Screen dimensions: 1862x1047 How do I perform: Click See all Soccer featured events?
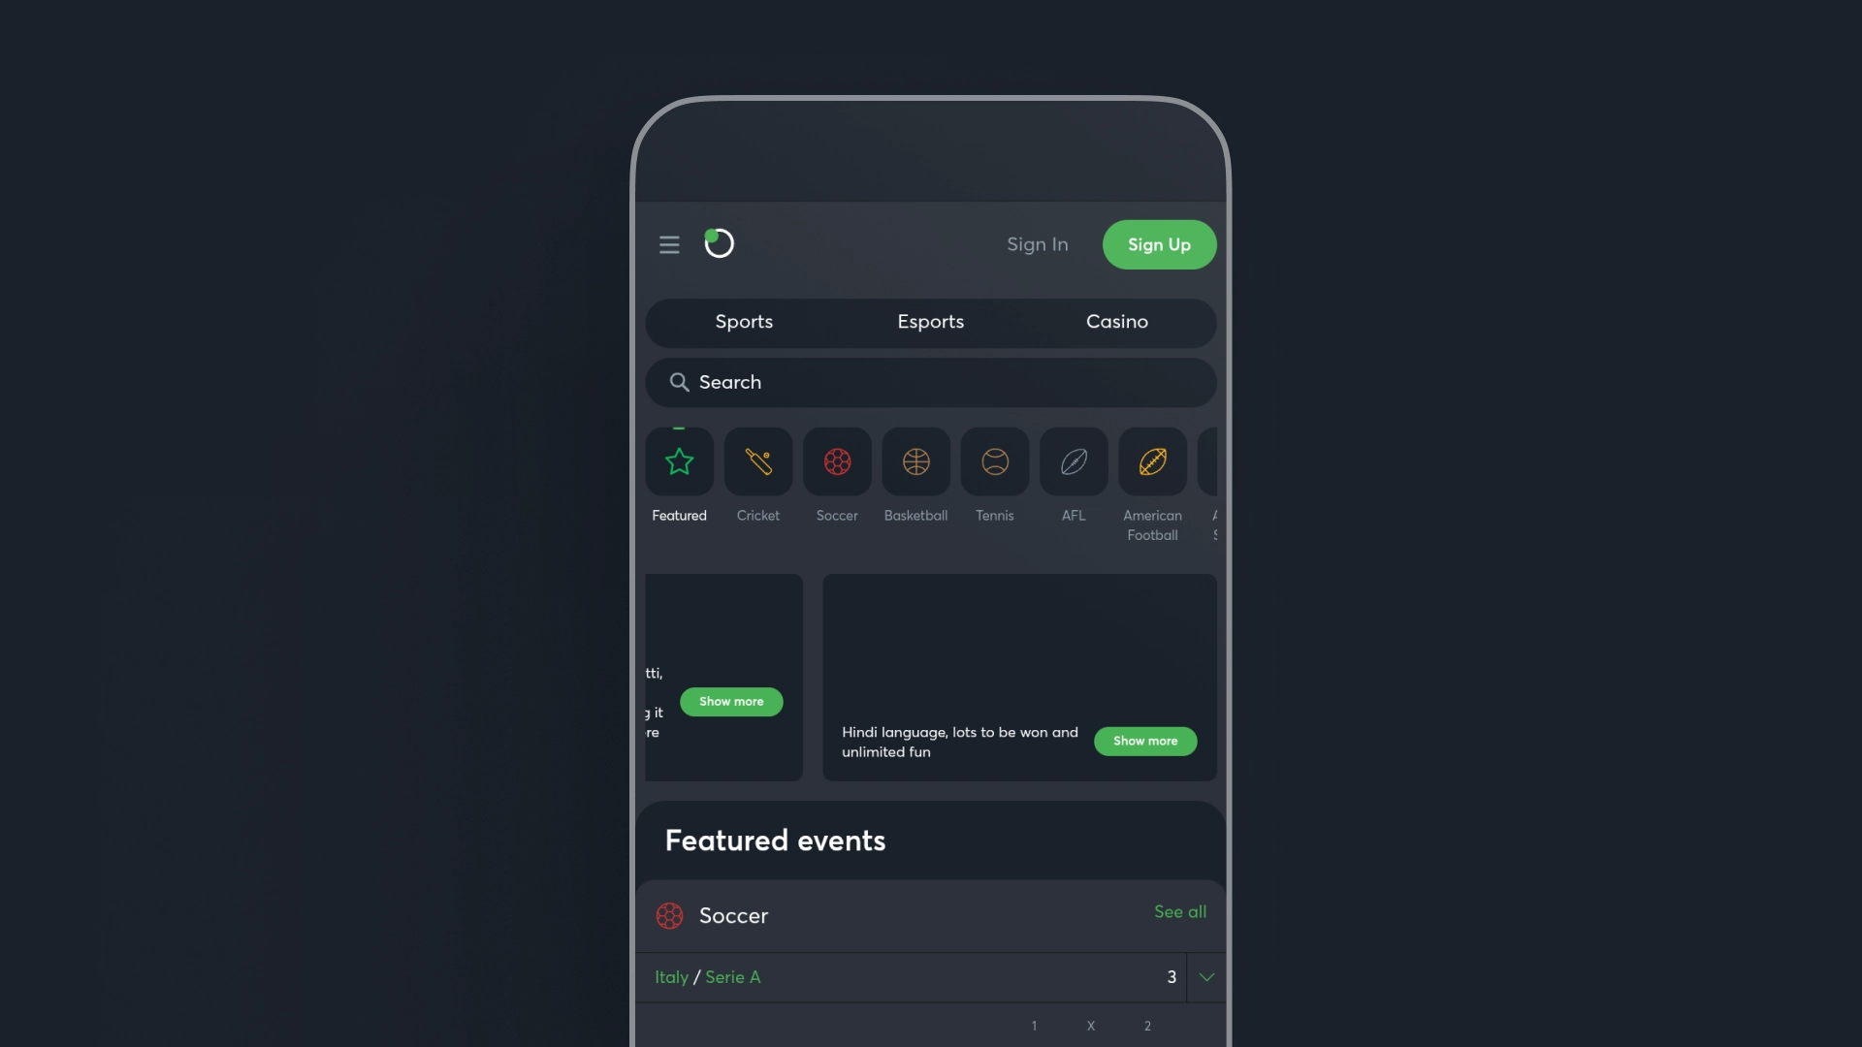(1180, 913)
